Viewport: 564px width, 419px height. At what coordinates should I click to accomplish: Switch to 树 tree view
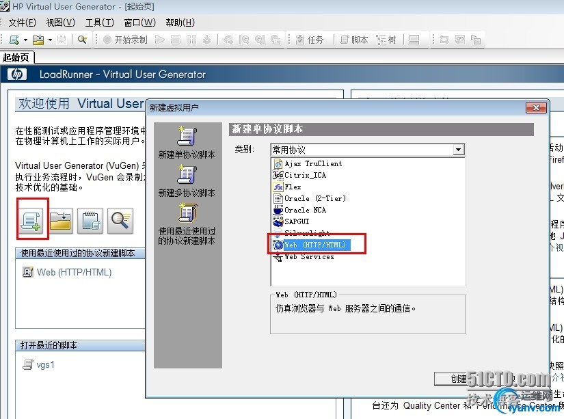pyautogui.click(x=386, y=40)
